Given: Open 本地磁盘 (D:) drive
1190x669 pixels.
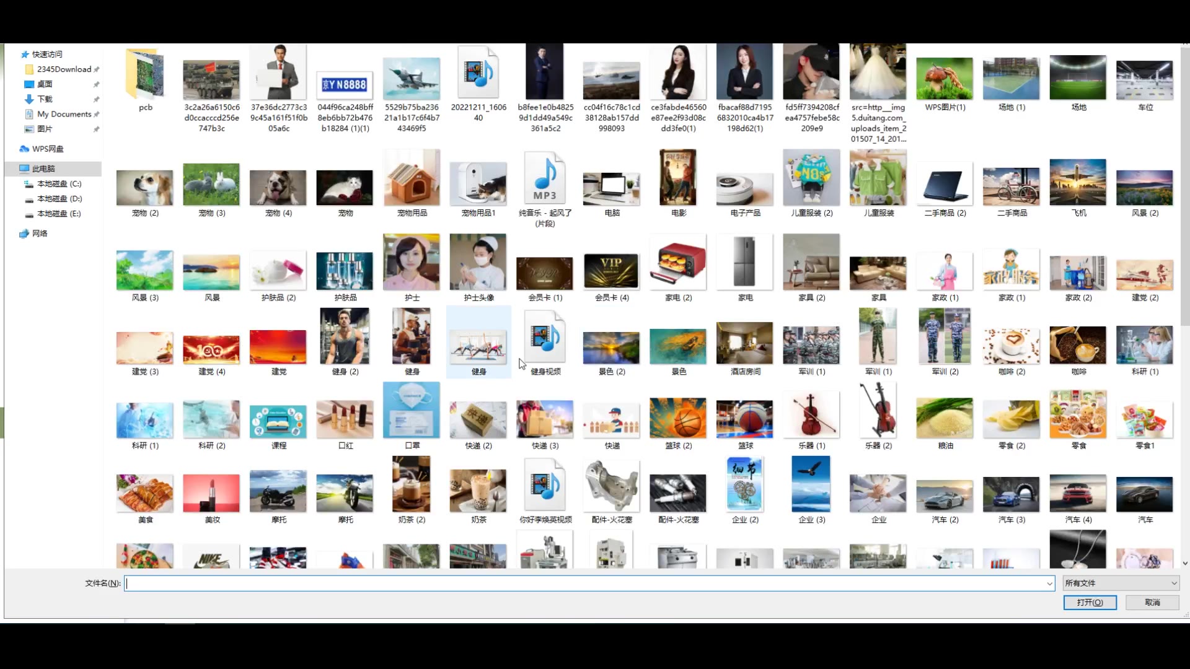Looking at the screenshot, I should click(59, 199).
